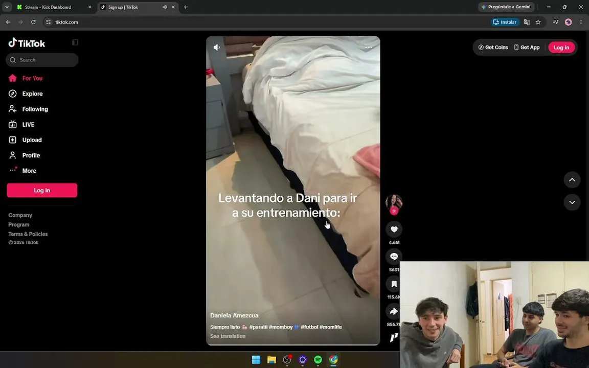Open Spotify from taskbar
The image size is (589, 368).
click(318, 360)
